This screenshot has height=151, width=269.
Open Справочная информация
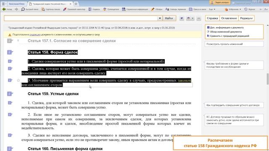(135, 9)
